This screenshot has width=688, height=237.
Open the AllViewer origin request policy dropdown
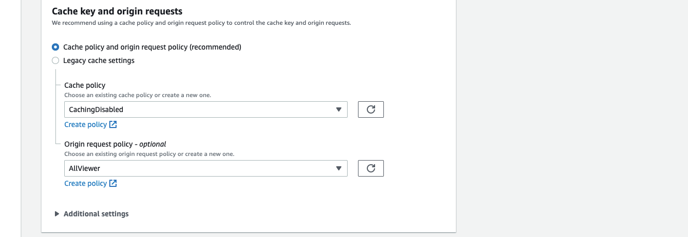(x=206, y=168)
